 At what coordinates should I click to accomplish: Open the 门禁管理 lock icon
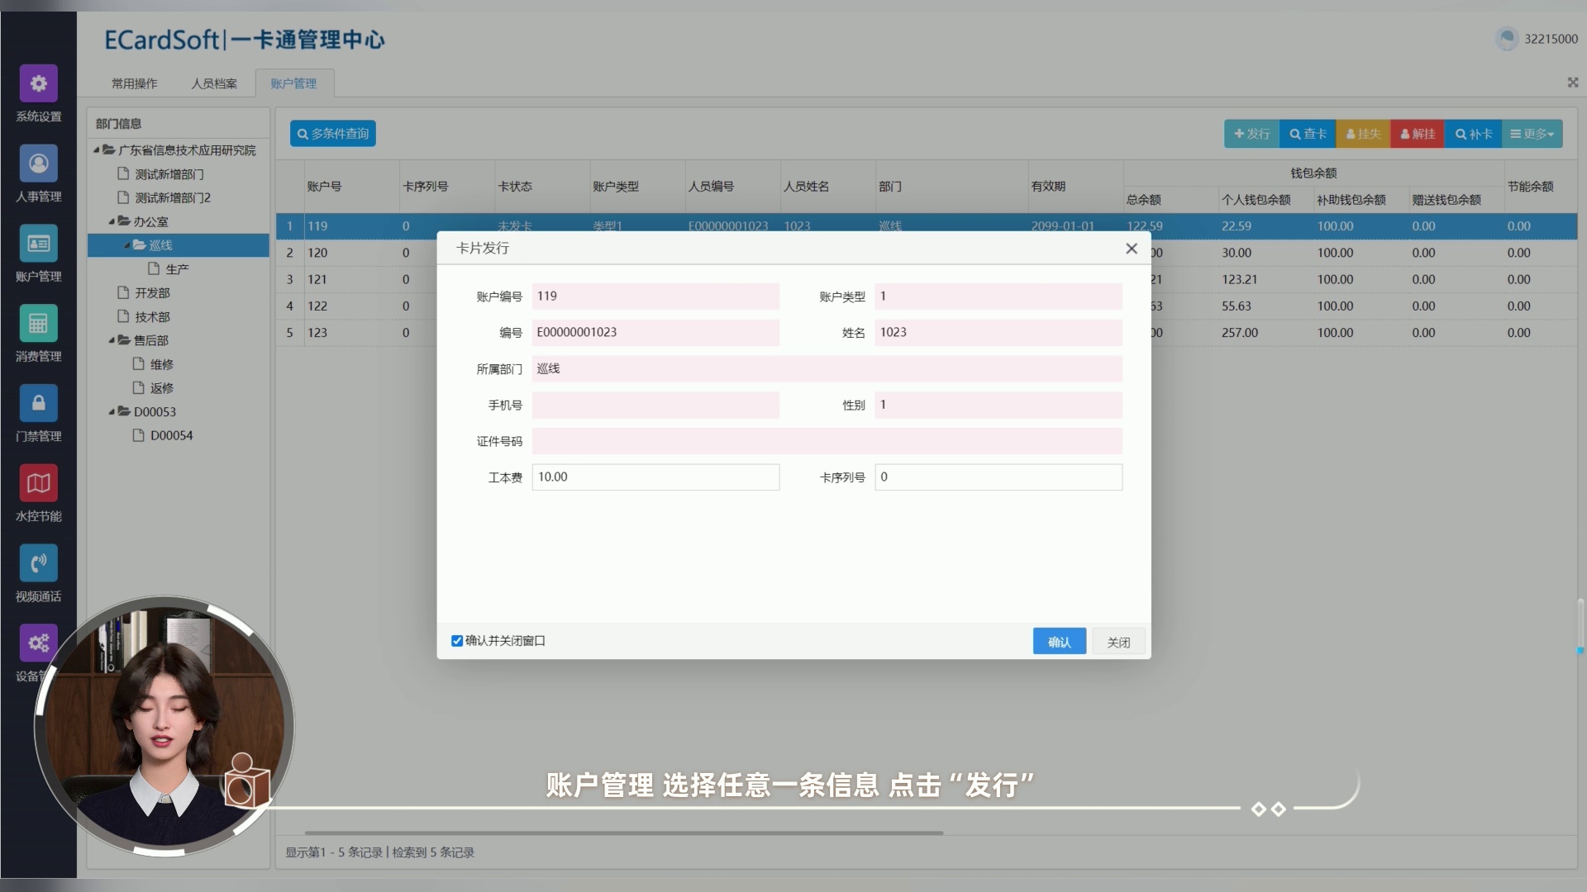coord(38,403)
